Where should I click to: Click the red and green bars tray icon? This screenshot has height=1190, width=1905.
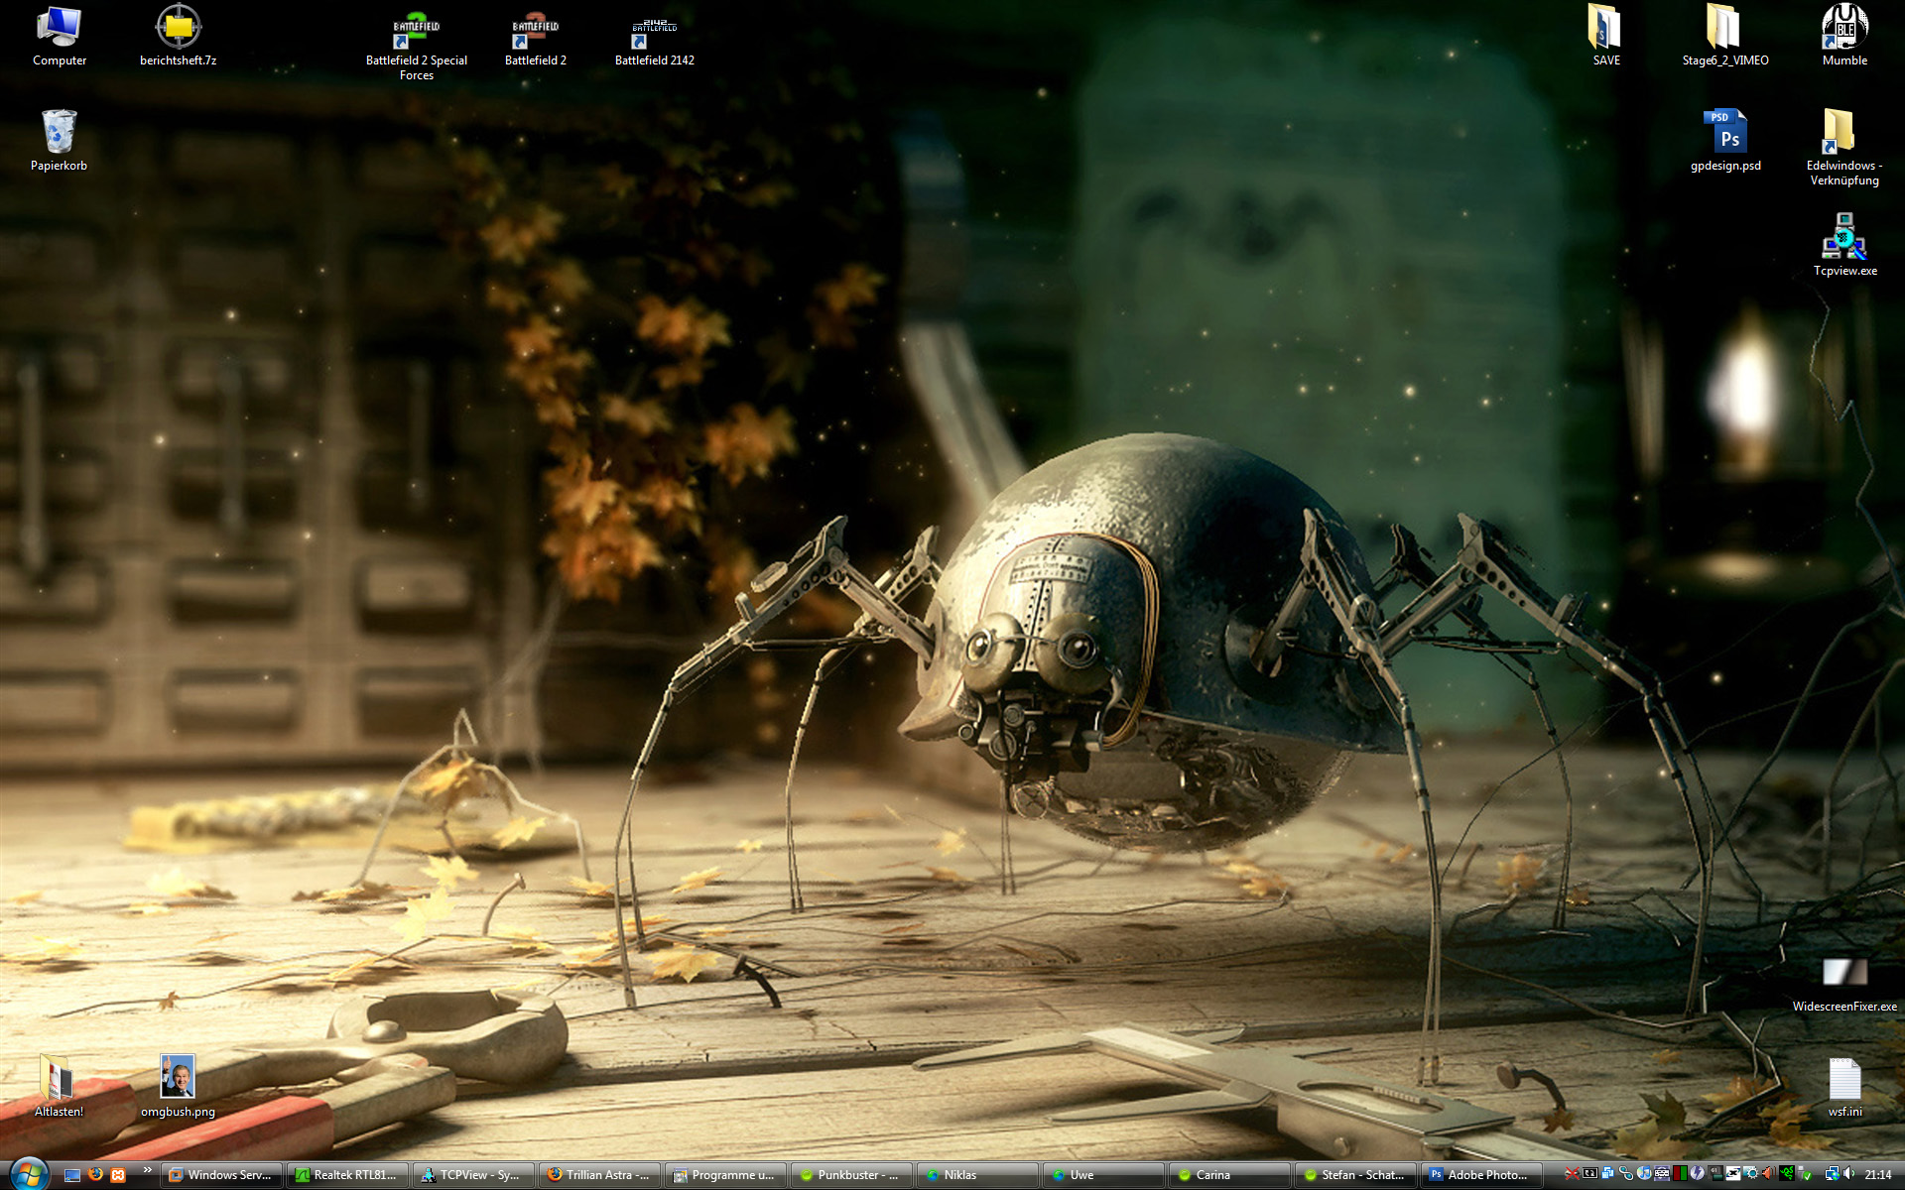point(1680,1173)
